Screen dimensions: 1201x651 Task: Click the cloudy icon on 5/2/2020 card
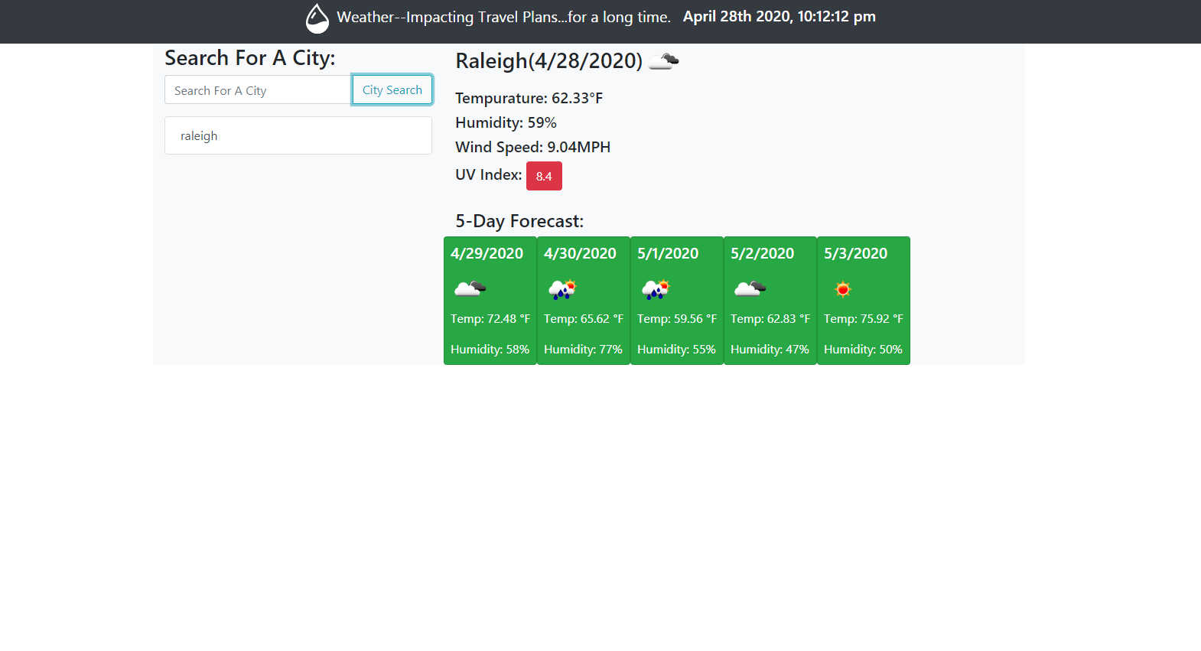coord(750,288)
